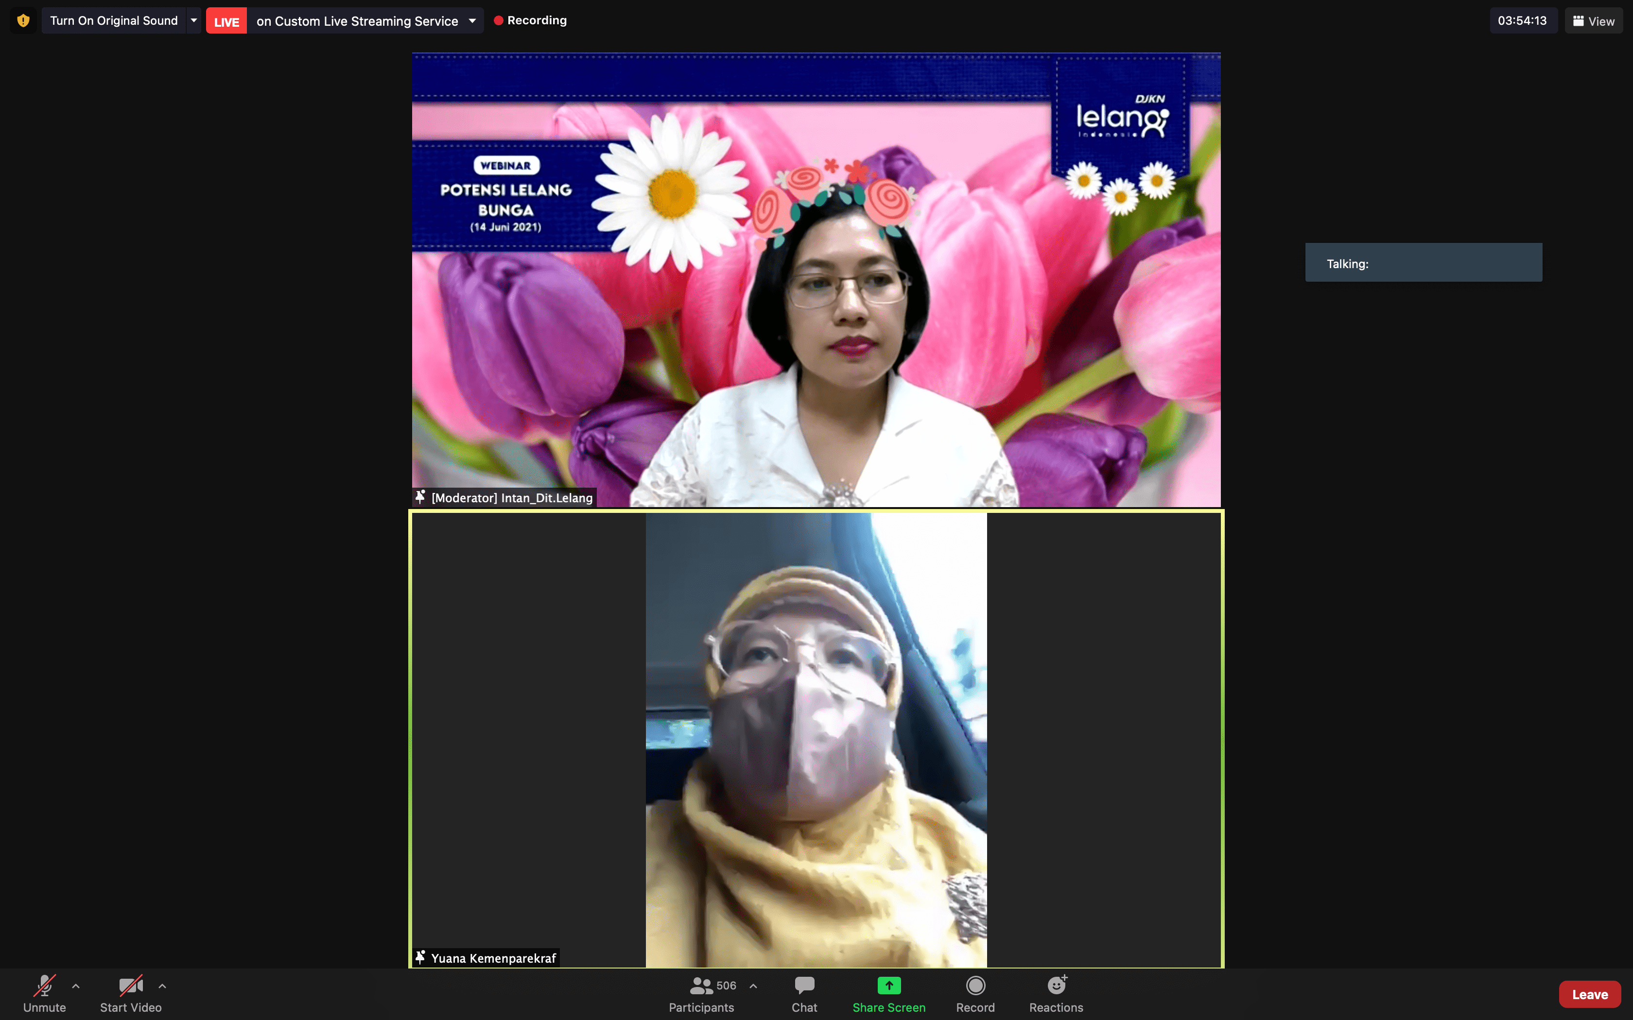The height and width of the screenshot is (1020, 1633).
Task: Turn On Original Sound
Action: pos(113,20)
